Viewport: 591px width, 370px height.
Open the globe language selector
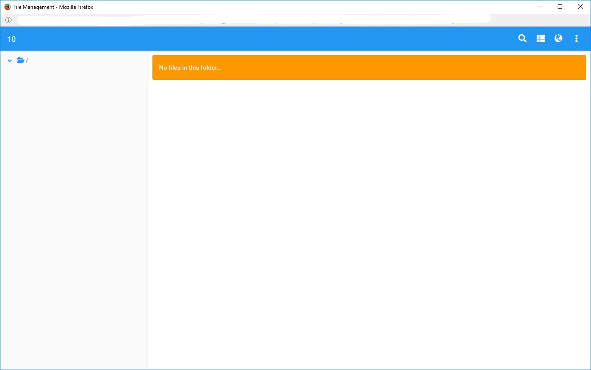point(558,39)
